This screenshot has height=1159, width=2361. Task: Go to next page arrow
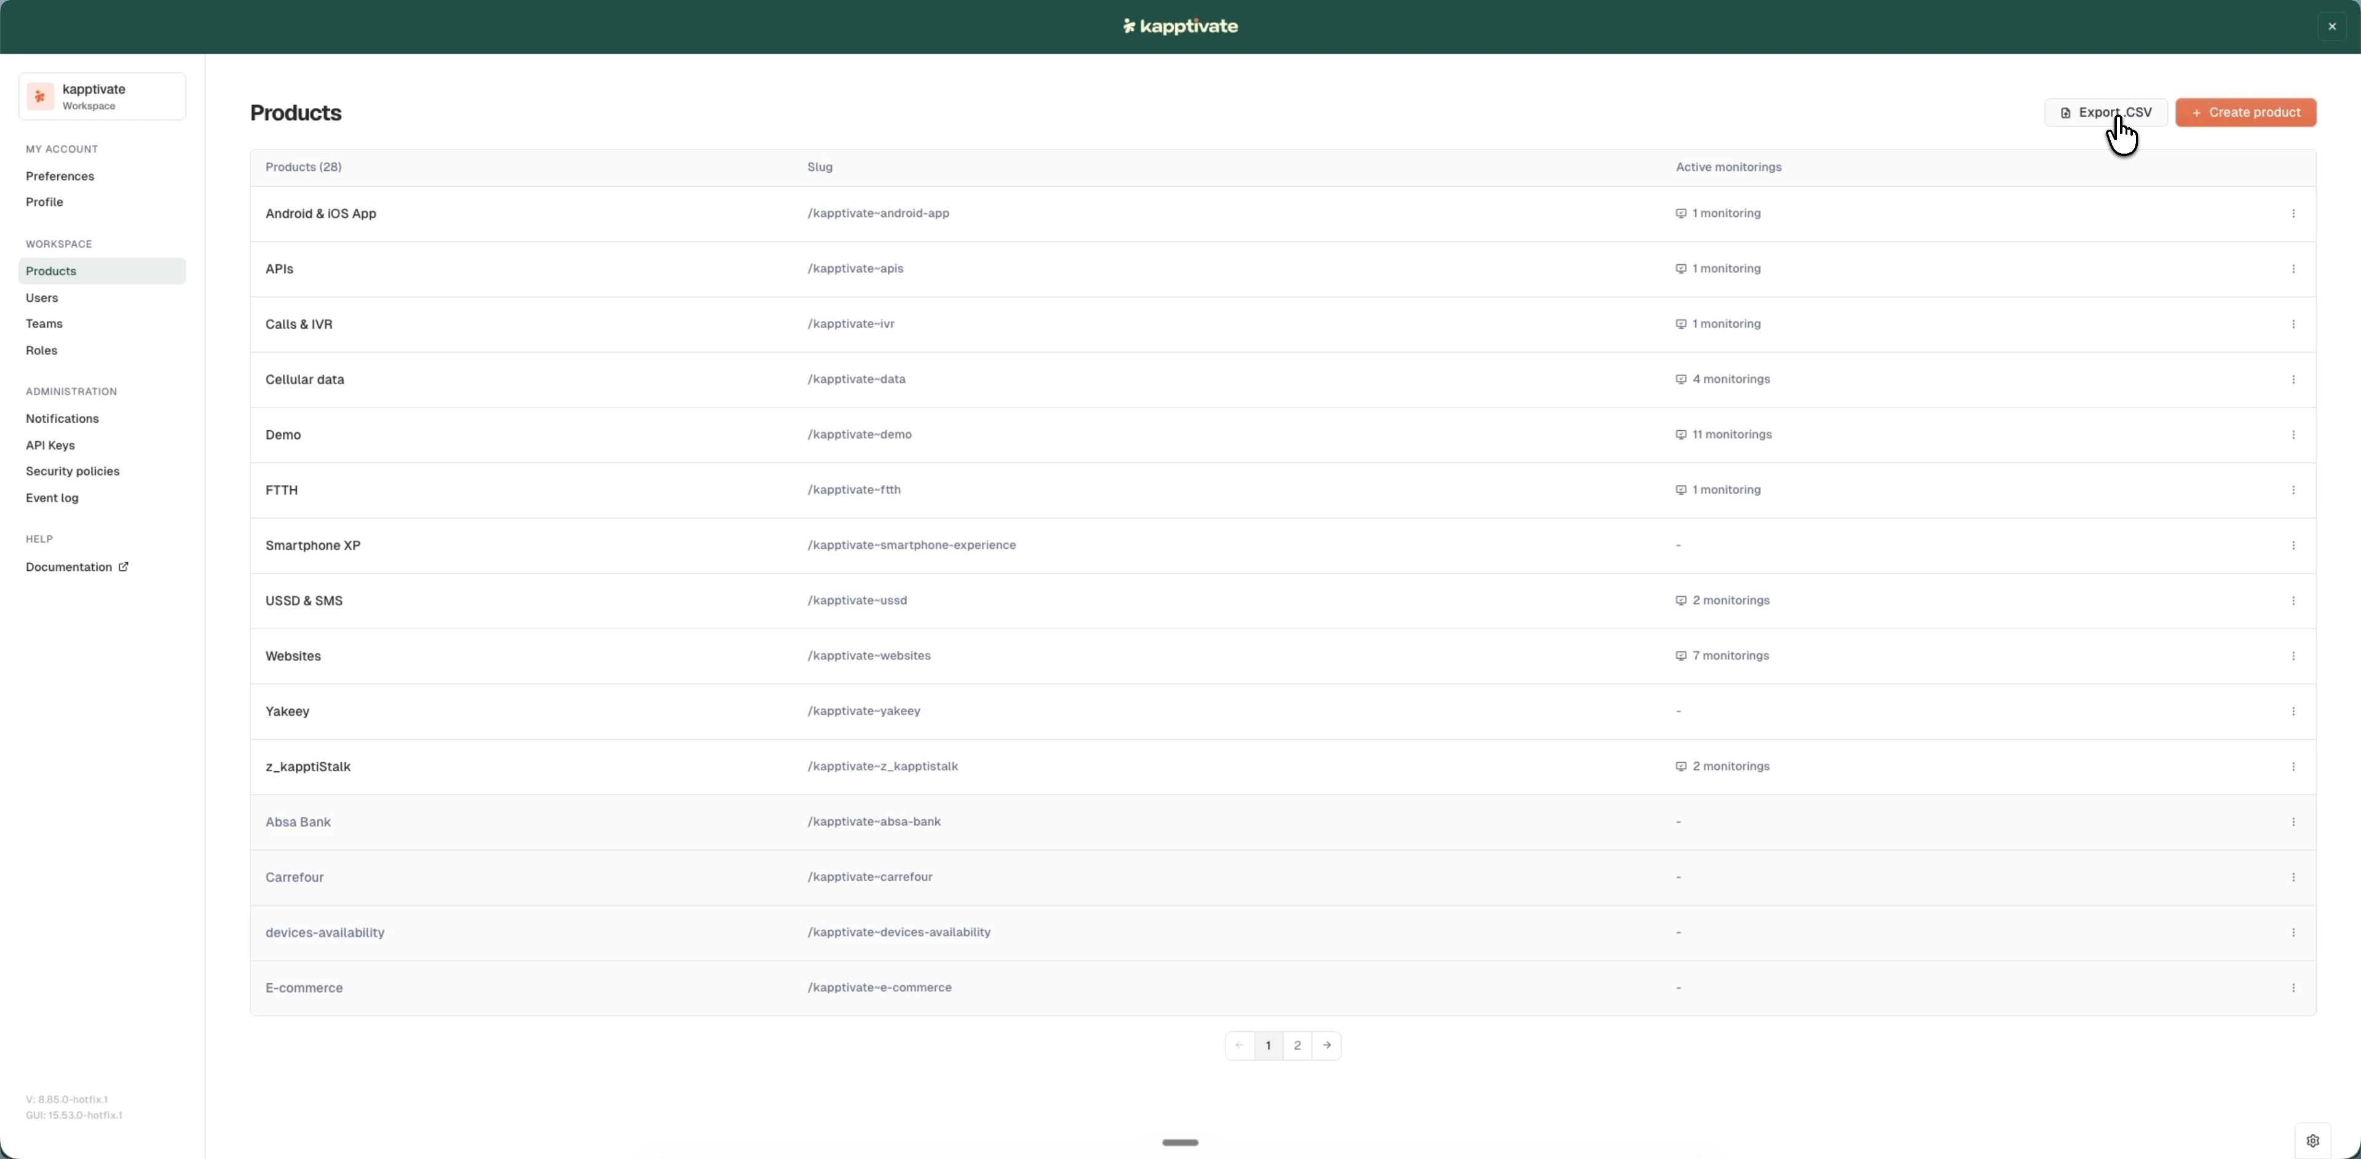(x=1326, y=1045)
